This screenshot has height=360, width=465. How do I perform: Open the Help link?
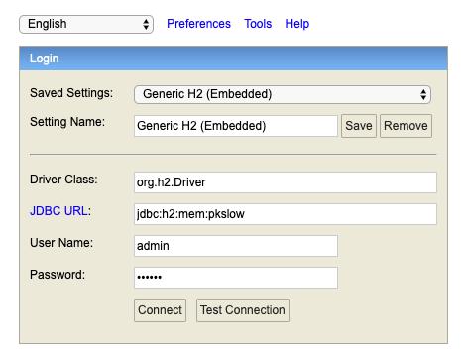[x=297, y=24]
